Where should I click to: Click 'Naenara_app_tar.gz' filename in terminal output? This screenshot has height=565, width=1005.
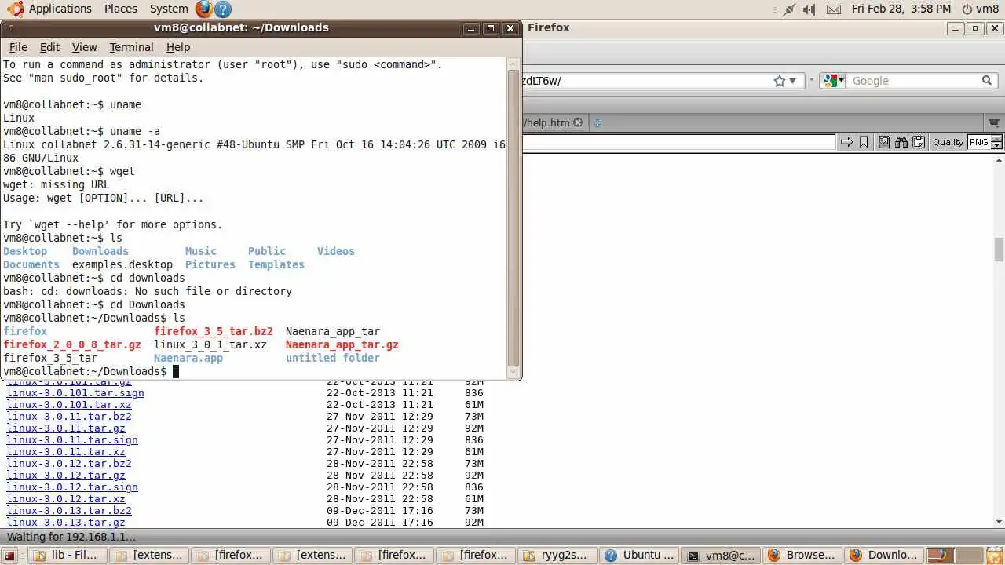342,344
